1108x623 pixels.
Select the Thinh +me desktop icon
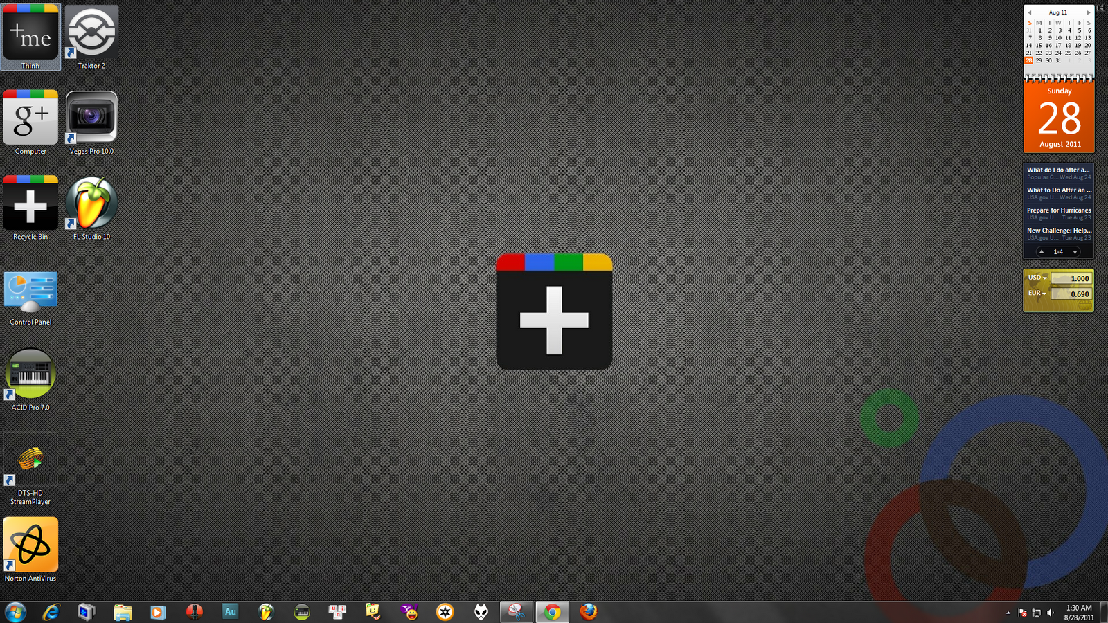click(x=30, y=37)
